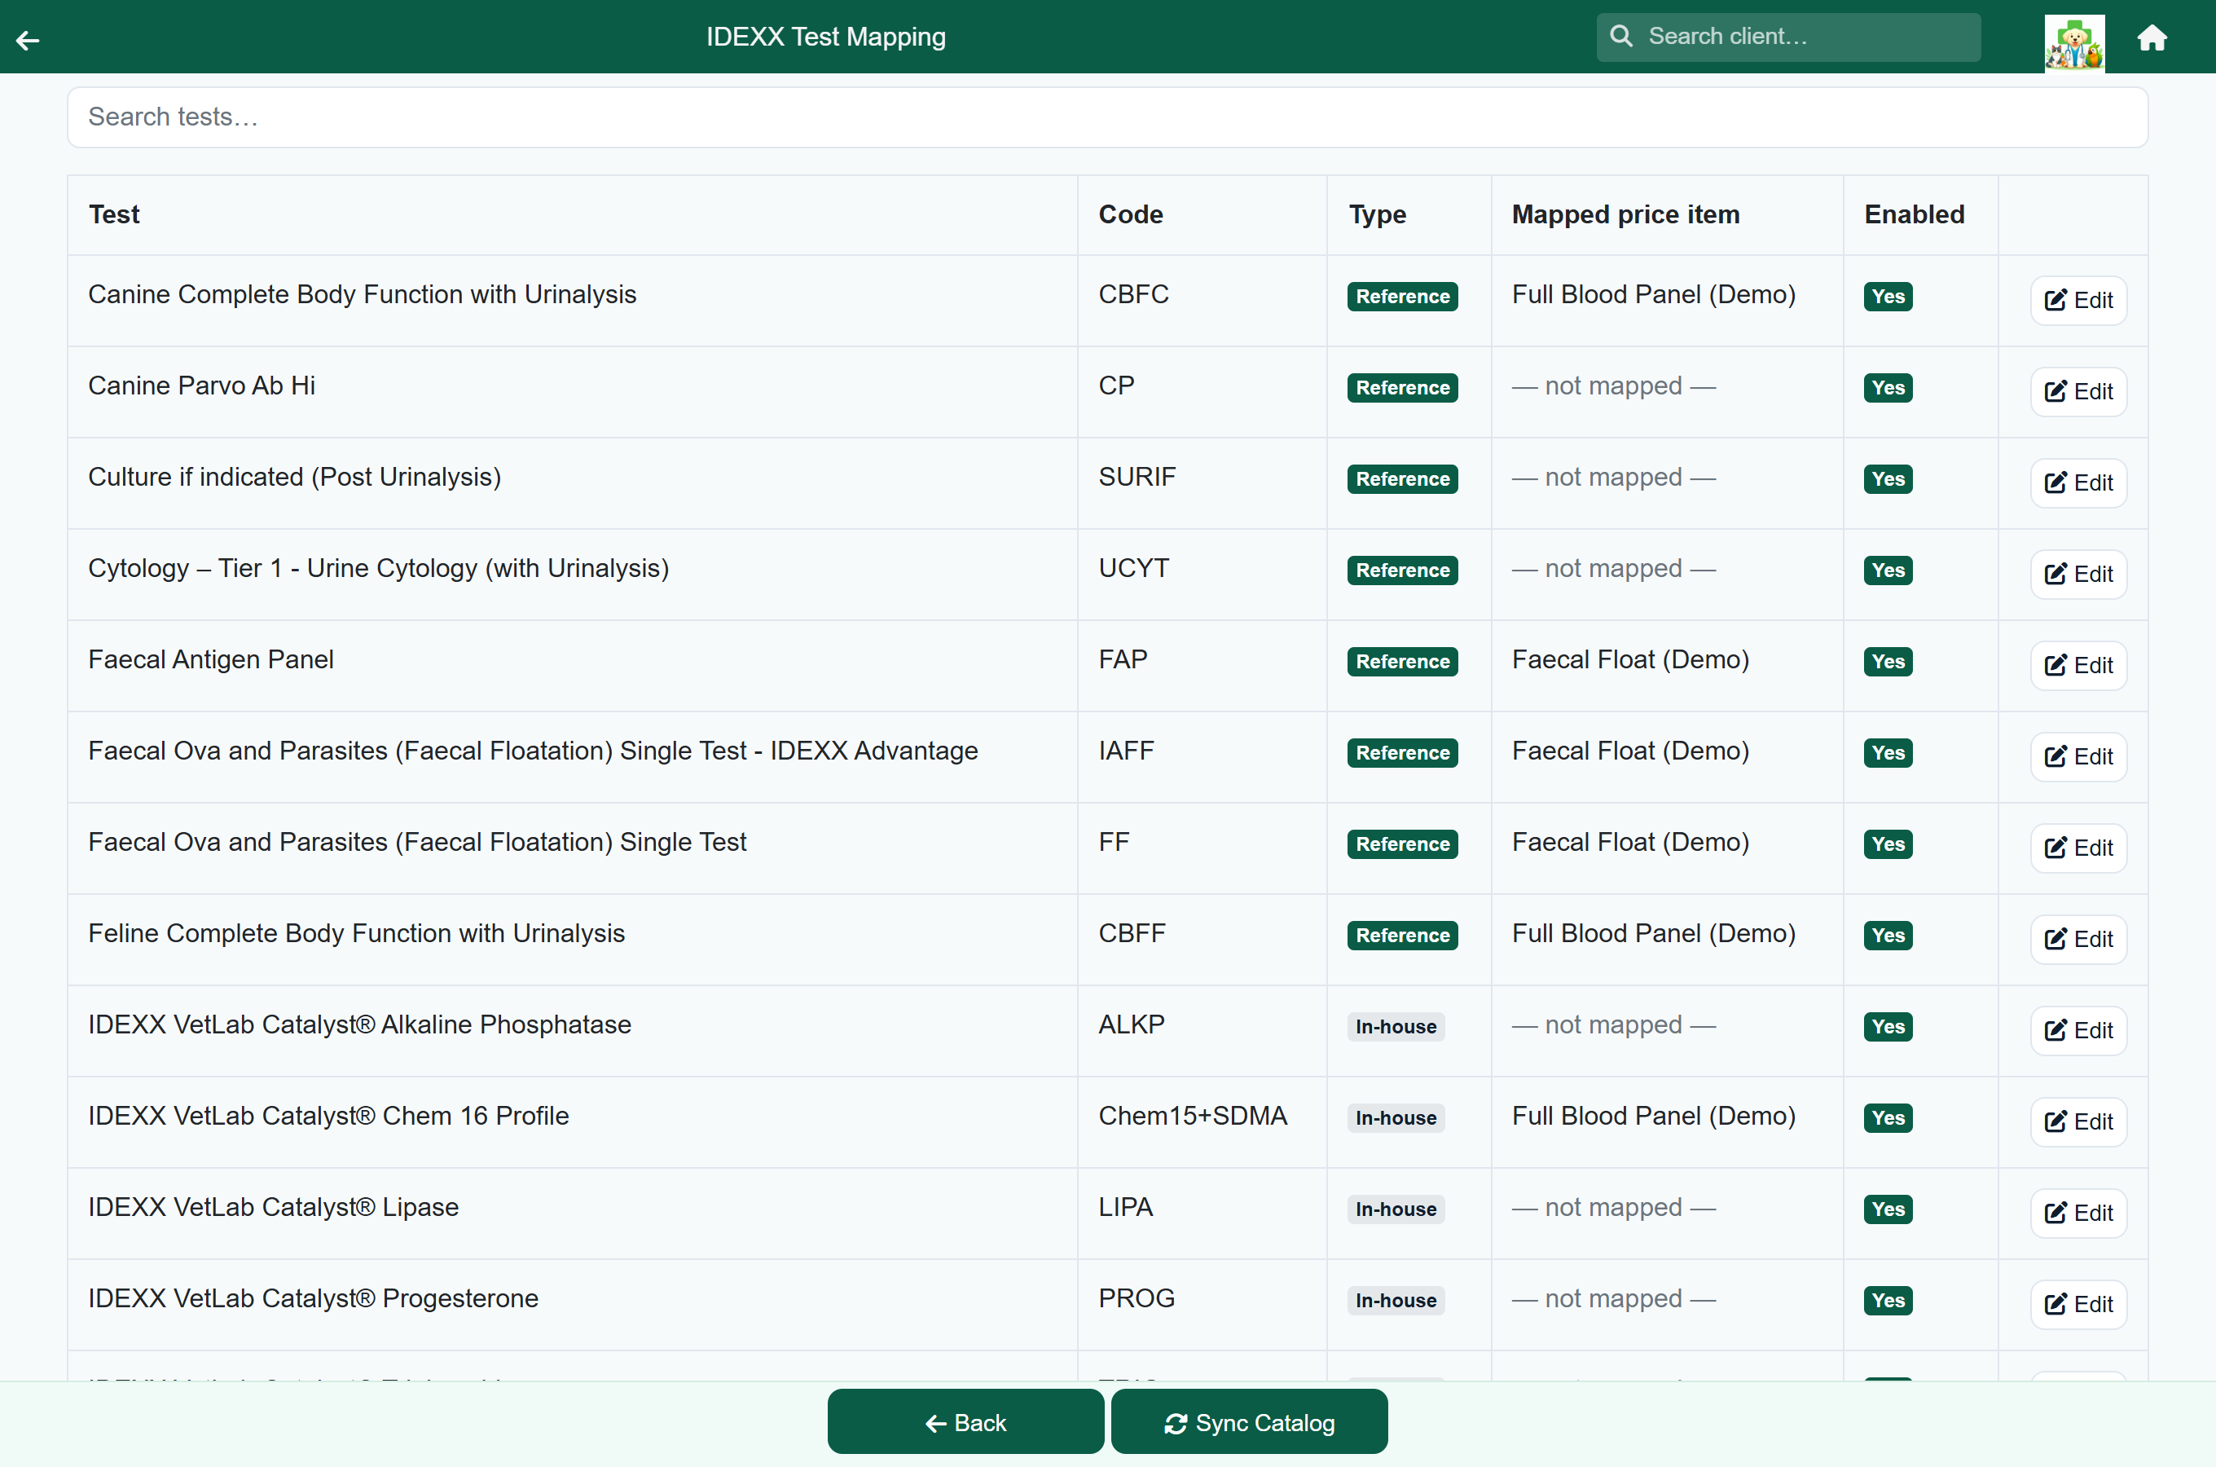Screen dimensions: 2216x1467
Task: Select IDEXX VetLab Catalyst Chem 16 Profile name
Action: pos(328,1115)
